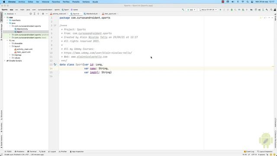The width and height of the screenshot is (277, 156).
Task: Switch to the MainActivity.kt editor tab
Action: tap(91, 13)
